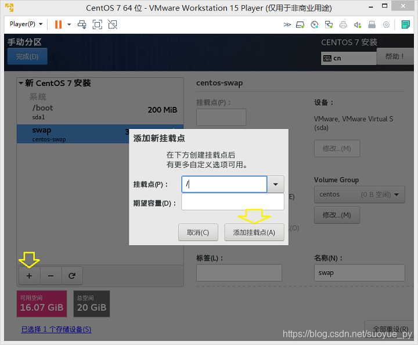Remove selected mount point with minus
Viewport: 418px width, 345px height.
(51, 276)
